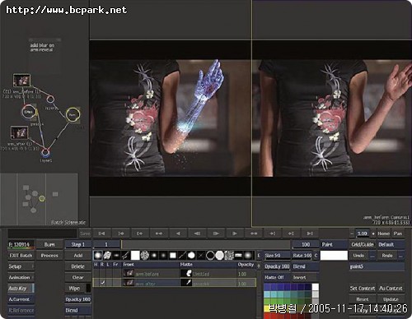This screenshot has width=412, height=319.
Task: Open Blend dropdown below Opacity 100 at left
Action: click(x=78, y=310)
